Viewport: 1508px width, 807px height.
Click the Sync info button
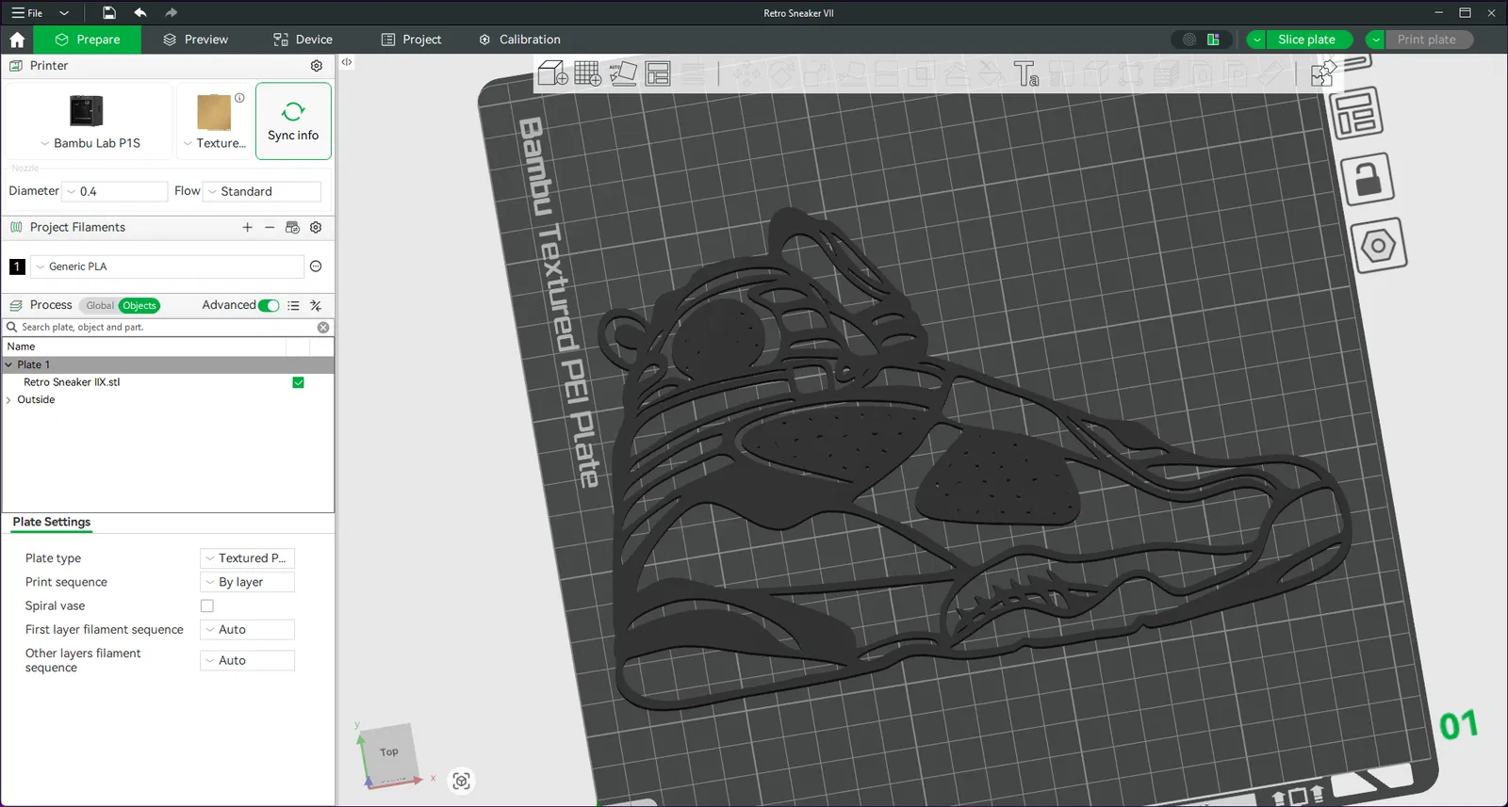(x=293, y=121)
